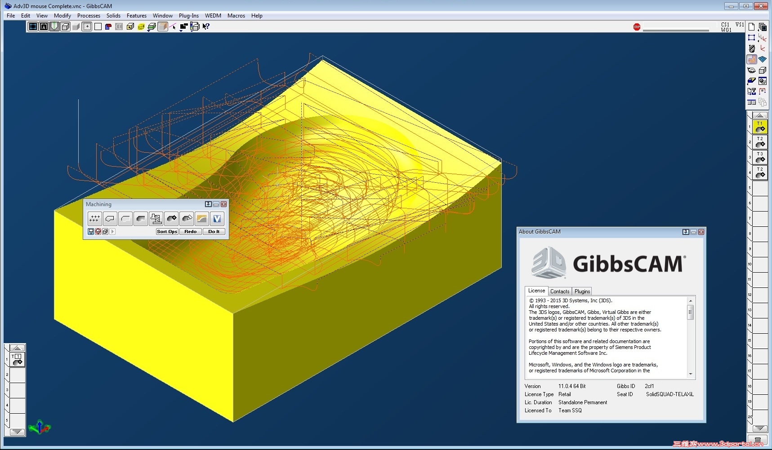772x450 pixels.
Task: Open the WEDM menu
Action: (213, 15)
